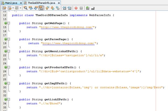168x111 pixels.
Task: Shift line right icon
Action: [x=69, y=8]
